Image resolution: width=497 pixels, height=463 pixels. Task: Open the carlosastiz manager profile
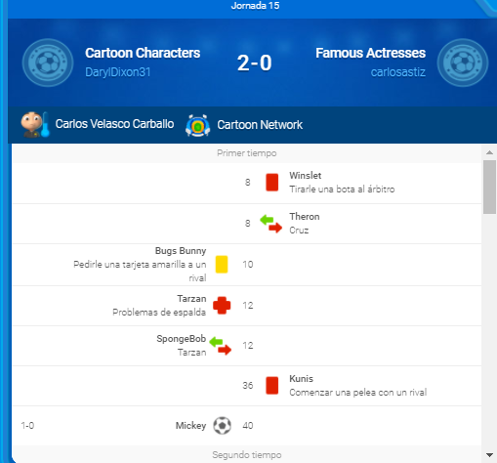398,72
